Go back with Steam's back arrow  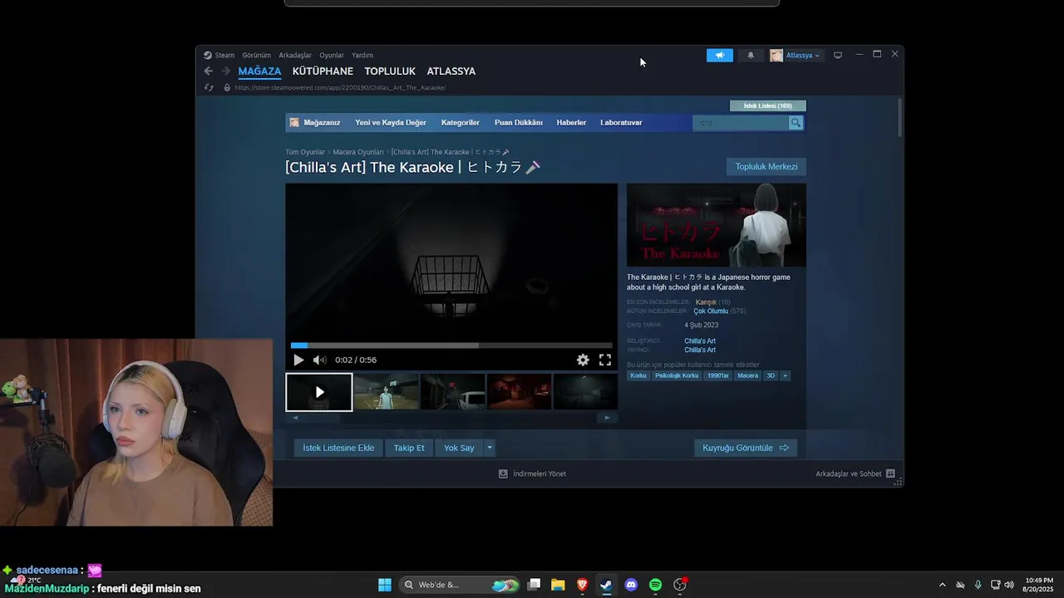click(x=209, y=71)
